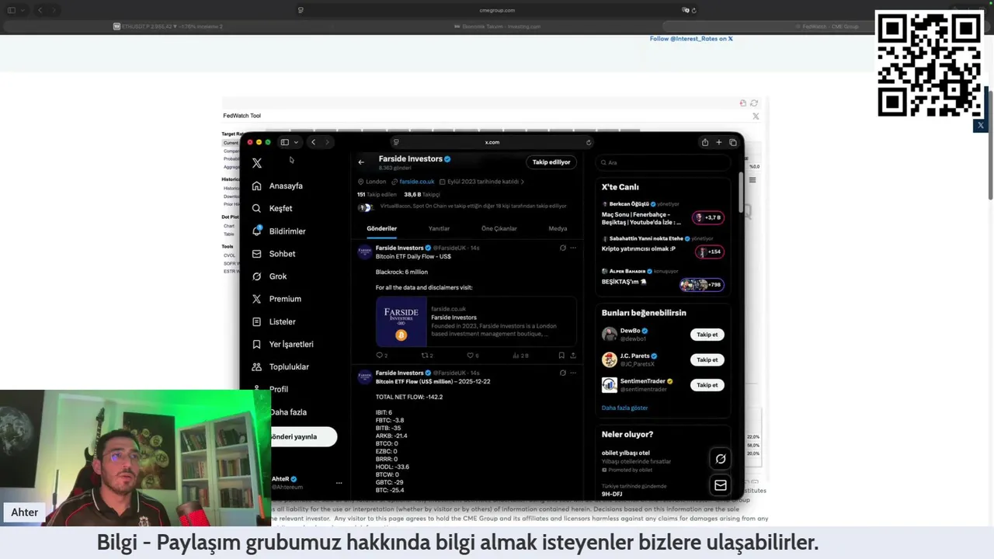
Task: Click the X window's vertical scrollbar
Action: pos(741,194)
